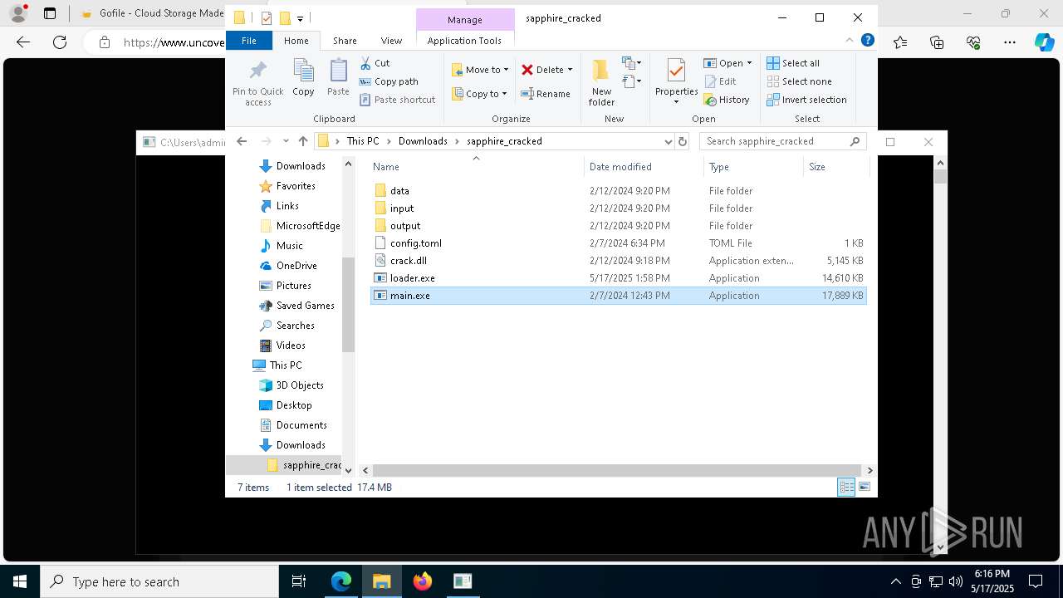Click Select none

click(x=799, y=81)
